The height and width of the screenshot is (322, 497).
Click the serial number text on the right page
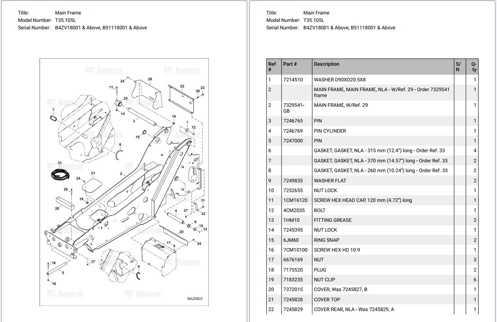pyautogui.click(x=349, y=28)
